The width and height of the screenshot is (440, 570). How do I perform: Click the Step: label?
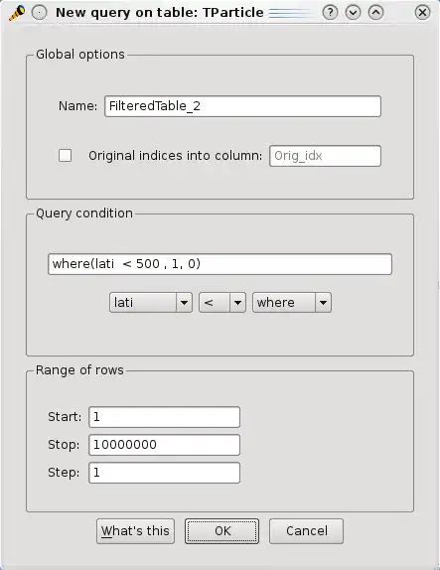pyautogui.click(x=64, y=473)
